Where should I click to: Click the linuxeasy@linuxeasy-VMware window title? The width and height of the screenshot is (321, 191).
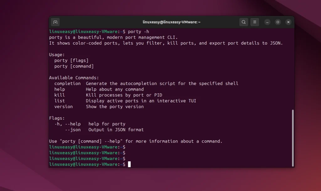tap(171, 22)
